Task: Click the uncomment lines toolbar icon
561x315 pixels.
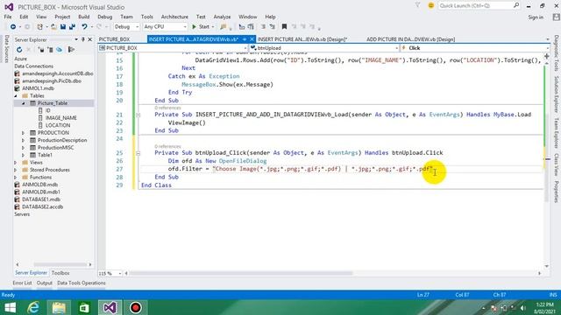Action: tap(273, 27)
